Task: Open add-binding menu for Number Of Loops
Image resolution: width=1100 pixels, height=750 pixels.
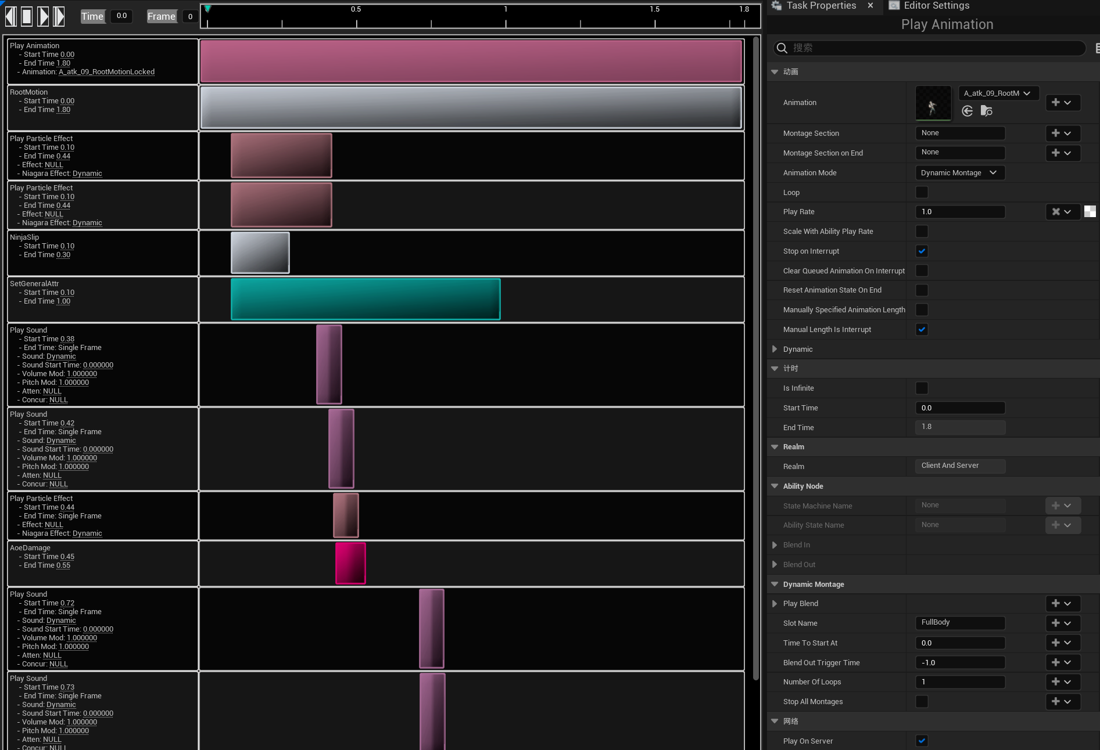Action: (x=1063, y=682)
